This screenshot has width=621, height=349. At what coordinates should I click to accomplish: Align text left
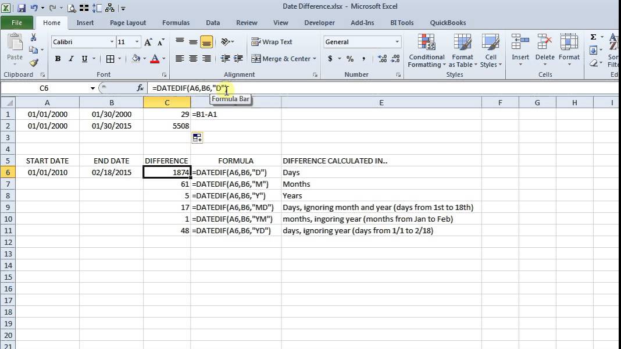pyautogui.click(x=180, y=59)
